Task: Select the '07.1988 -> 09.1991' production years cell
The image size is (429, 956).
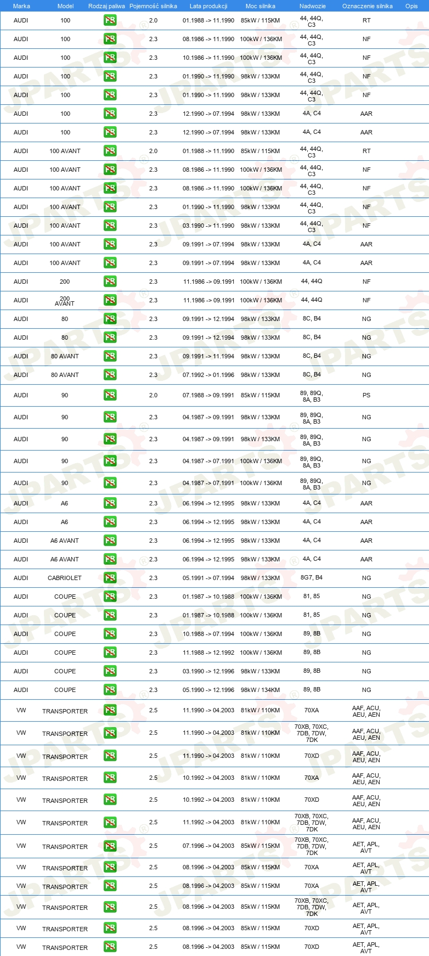Action: [208, 395]
